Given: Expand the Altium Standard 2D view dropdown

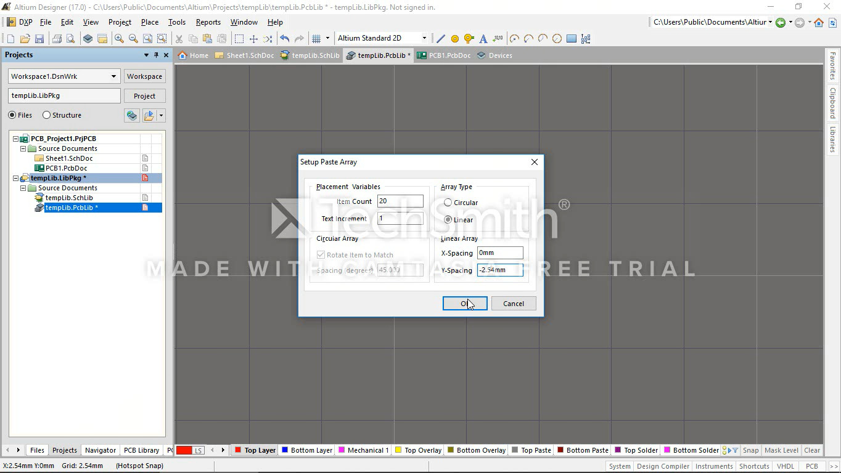Looking at the screenshot, I should [424, 38].
